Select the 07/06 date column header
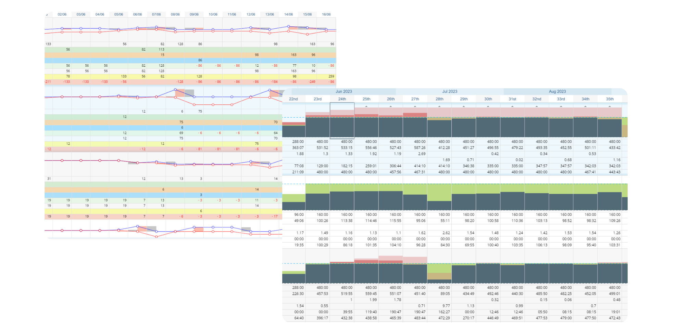This screenshot has width=675, height=329. point(157,14)
